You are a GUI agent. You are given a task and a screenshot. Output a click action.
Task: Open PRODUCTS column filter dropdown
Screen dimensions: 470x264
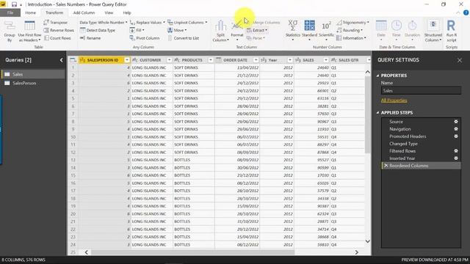pyautogui.click(x=211, y=60)
